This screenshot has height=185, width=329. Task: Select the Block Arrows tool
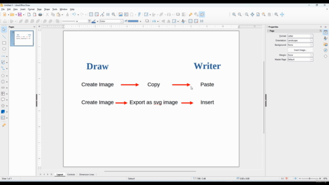pos(3,88)
